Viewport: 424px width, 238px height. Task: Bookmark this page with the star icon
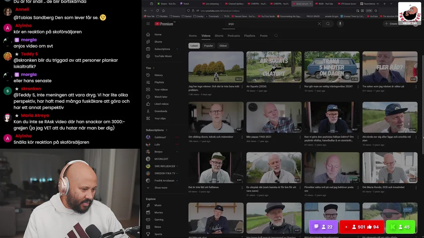coord(375,11)
